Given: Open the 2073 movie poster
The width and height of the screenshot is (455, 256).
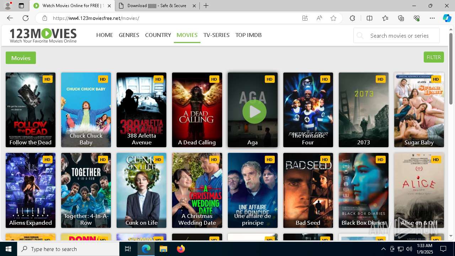Looking at the screenshot, I should coord(364,110).
